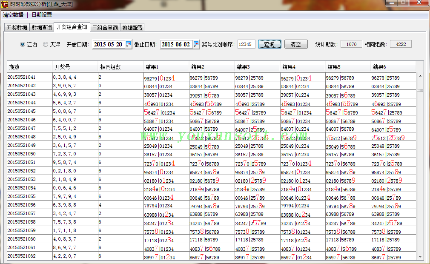430x264 pixels.
Task: Select the 天津 radio button
Action: pyautogui.click(x=46, y=44)
